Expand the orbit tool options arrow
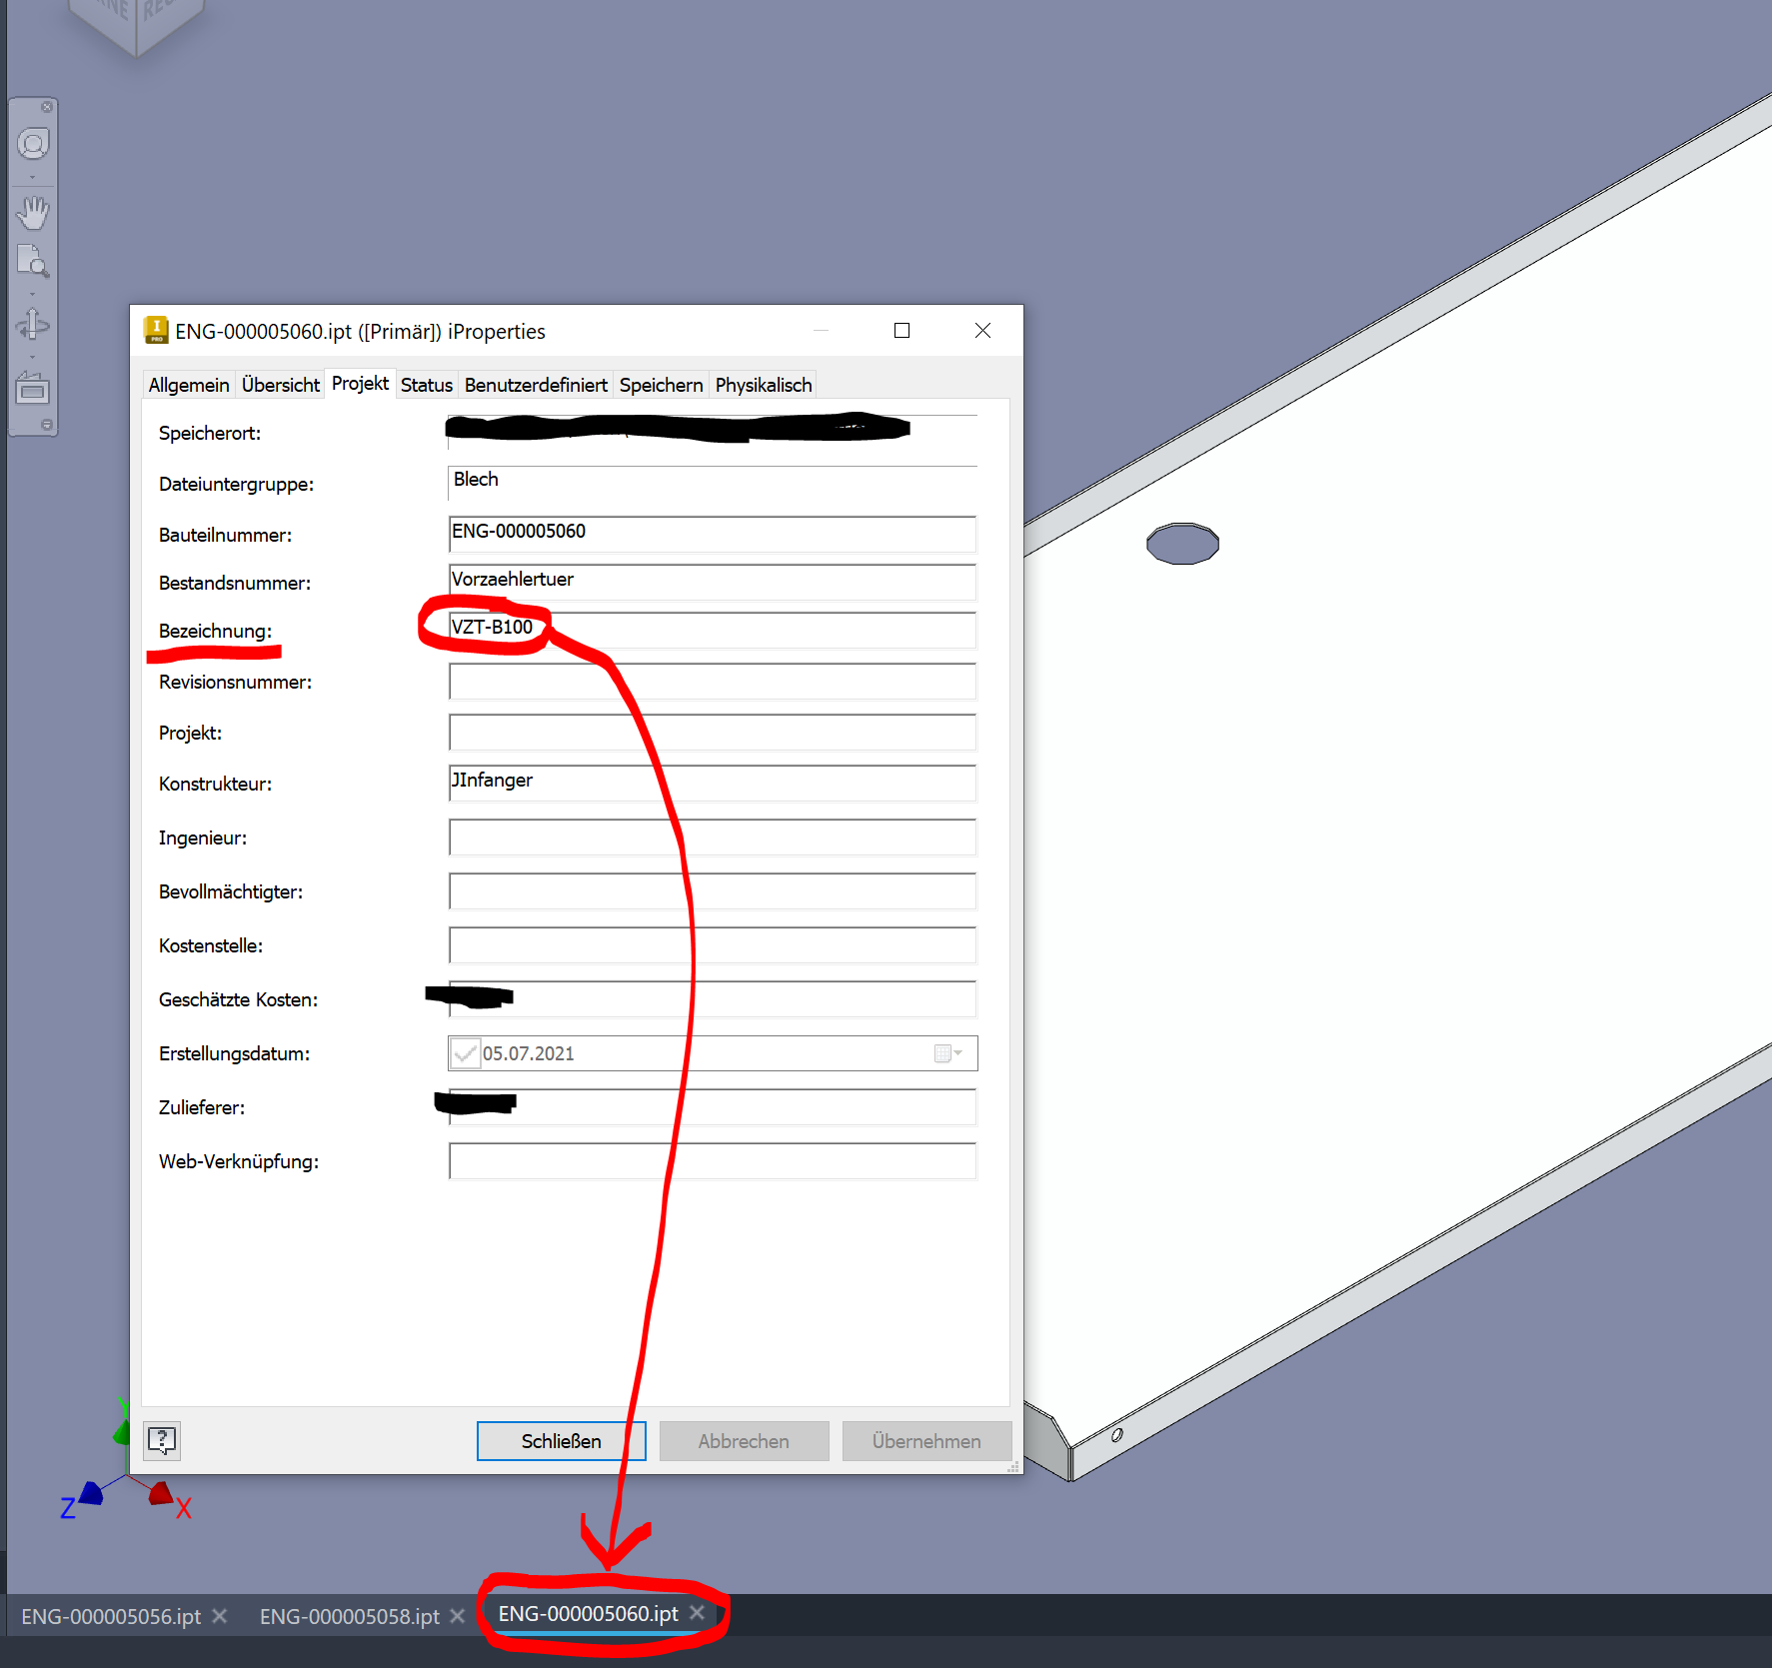The image size is (1772, 1668). point(33,357)
